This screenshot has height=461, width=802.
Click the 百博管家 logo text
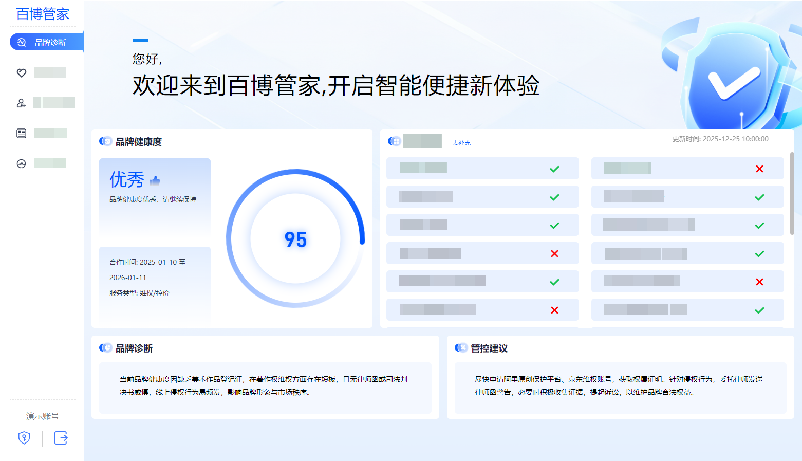pyautogui.click(x=43, y=14)
